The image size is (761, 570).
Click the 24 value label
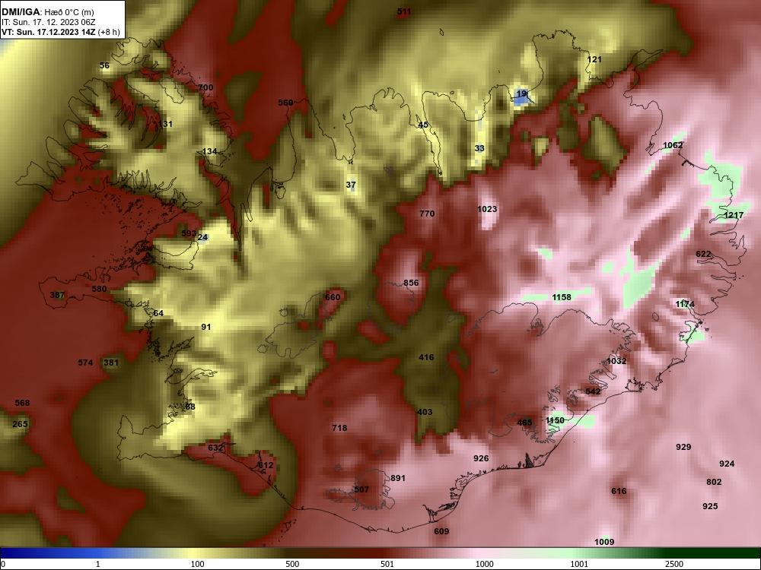(x=203, y=237)
